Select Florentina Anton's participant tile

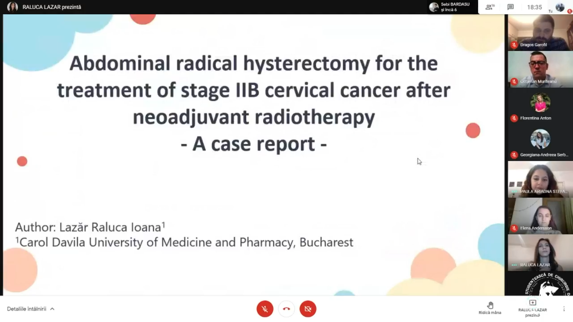coord(540,106)
